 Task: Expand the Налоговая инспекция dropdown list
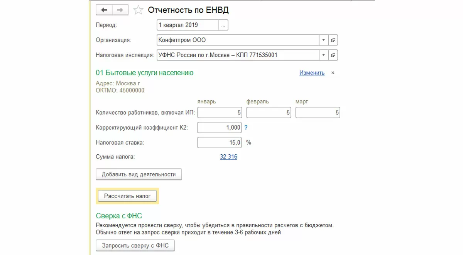pos(323,55)
